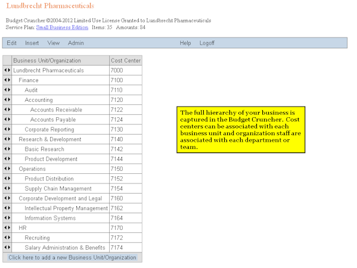Viewport: 357px width, 268px height.
Task: Select Salary Administration & Benefits entry
Action: pos(65,248)
